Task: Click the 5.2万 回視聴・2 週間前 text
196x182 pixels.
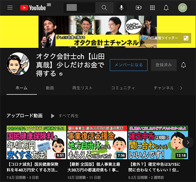Action: click(146, 177)
